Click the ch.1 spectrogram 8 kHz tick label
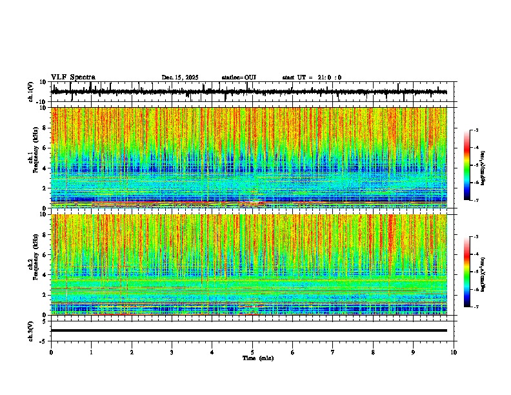Viewport: 511px width, 395px height. pos(45,128)
